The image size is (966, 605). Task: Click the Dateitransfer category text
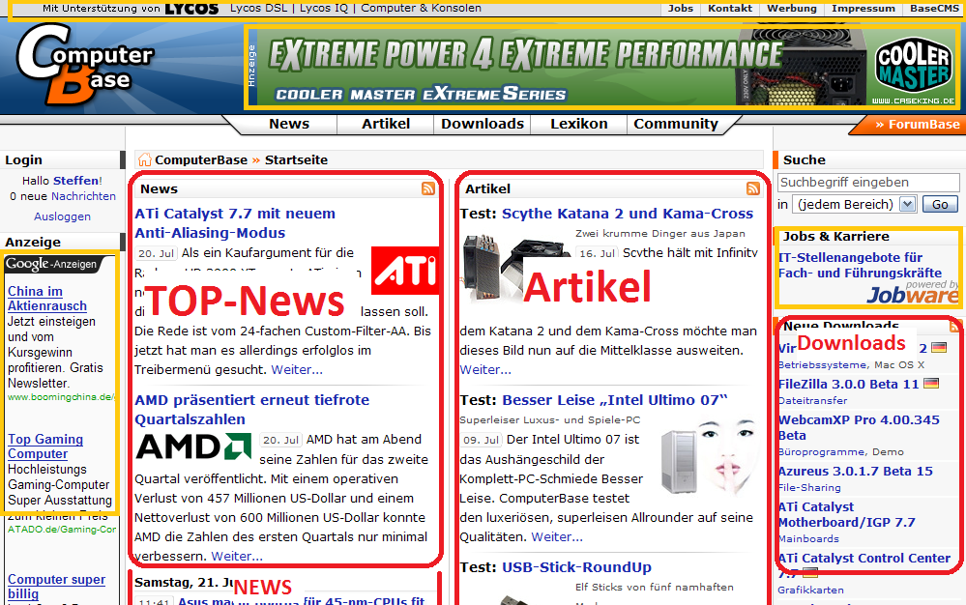coord(812,401)
